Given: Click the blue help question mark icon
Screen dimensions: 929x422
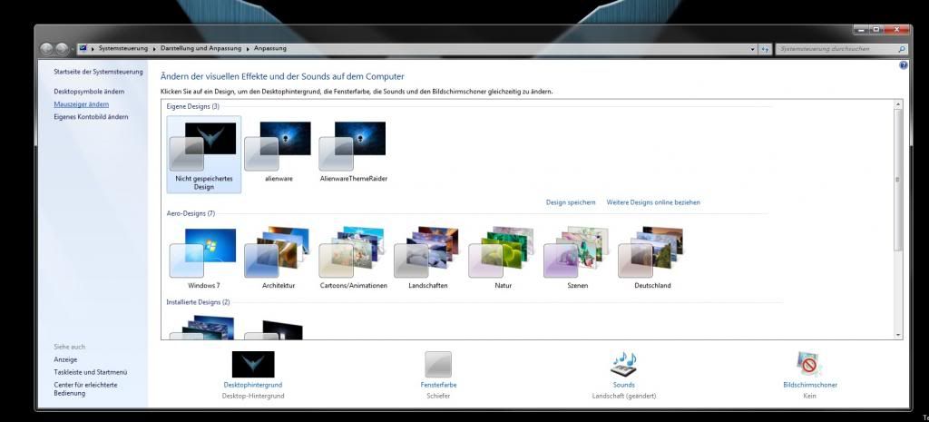Looking at the screenshot, I should (904, 66).
